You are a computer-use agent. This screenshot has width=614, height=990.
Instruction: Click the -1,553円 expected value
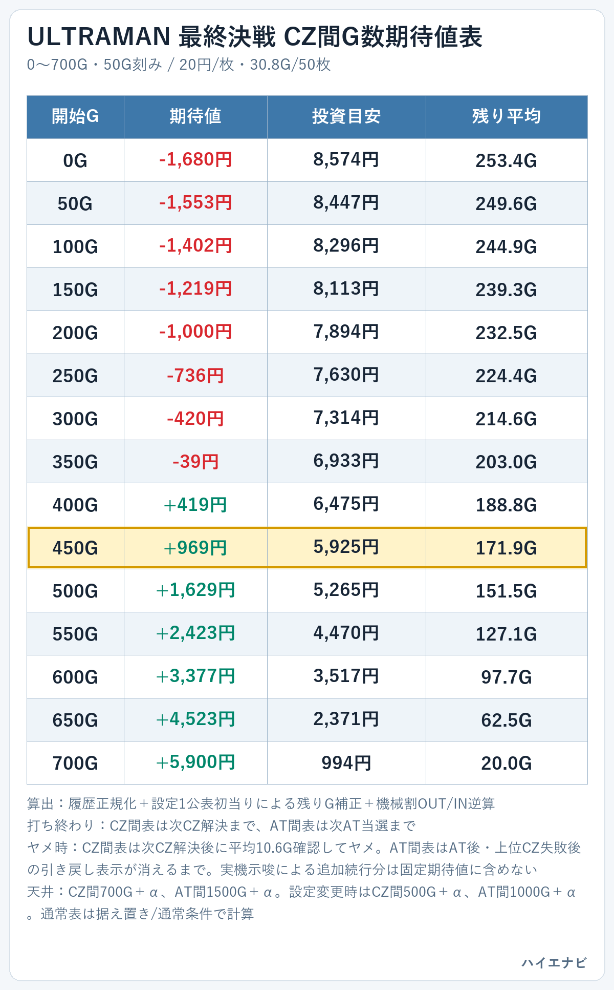(x=195, y=203)
